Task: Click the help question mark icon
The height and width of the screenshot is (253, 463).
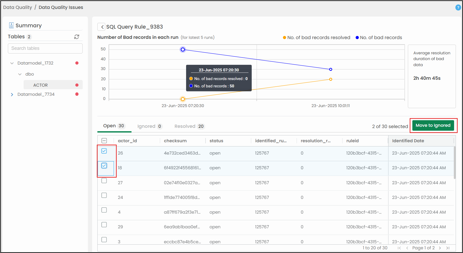Action: [x=458, y=8]
